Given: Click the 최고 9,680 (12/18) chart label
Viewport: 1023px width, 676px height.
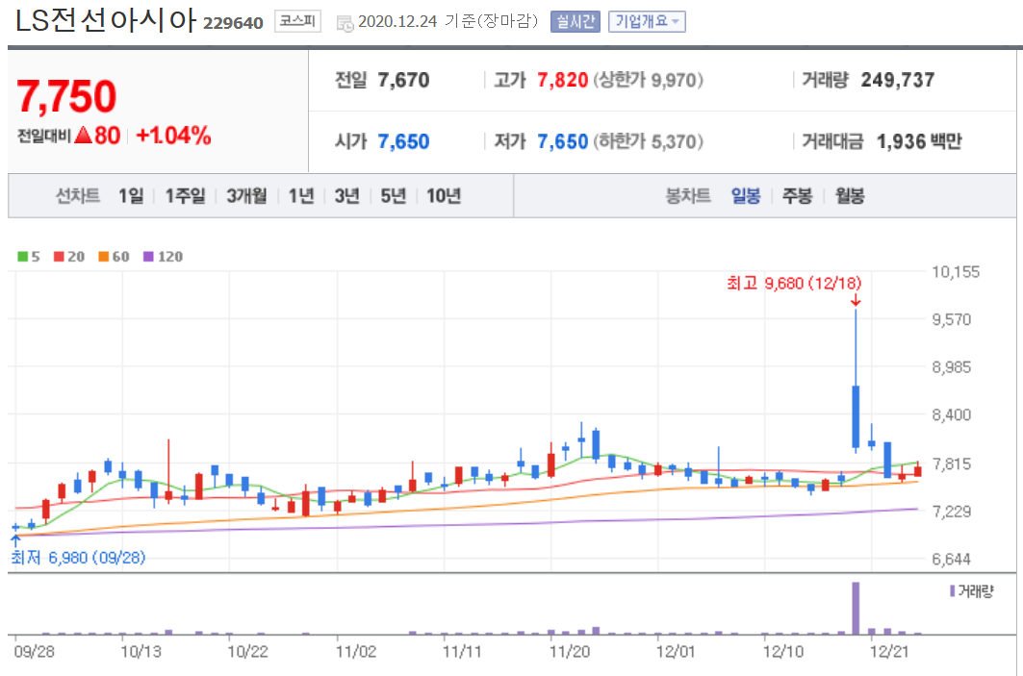Looking at the screenshot, I should click(x=794, y=283).
